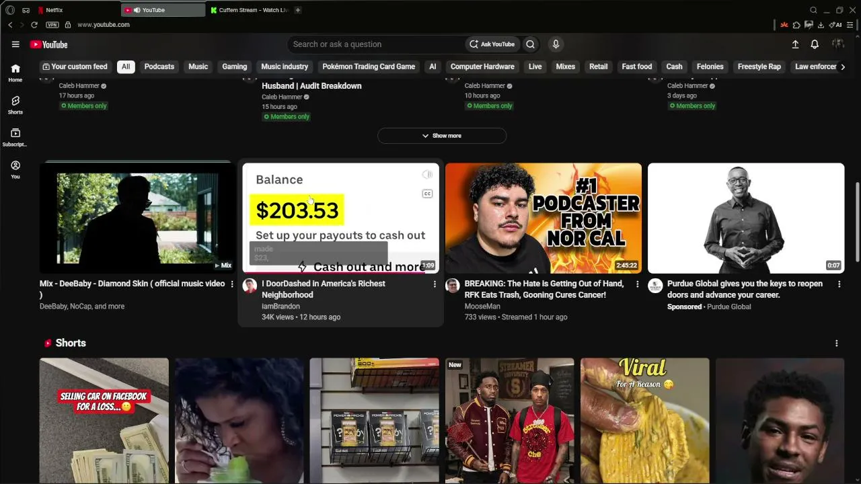This screenshot has width=861, height=484.
Task: Open the browser workspaces icon
Action: (x=26, y=10)
